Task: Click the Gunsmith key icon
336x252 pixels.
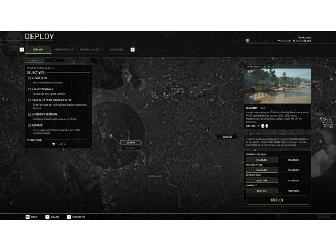Action: (69, 217)
